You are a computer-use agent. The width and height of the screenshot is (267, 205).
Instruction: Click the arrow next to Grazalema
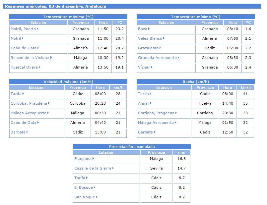coord(161,48)
